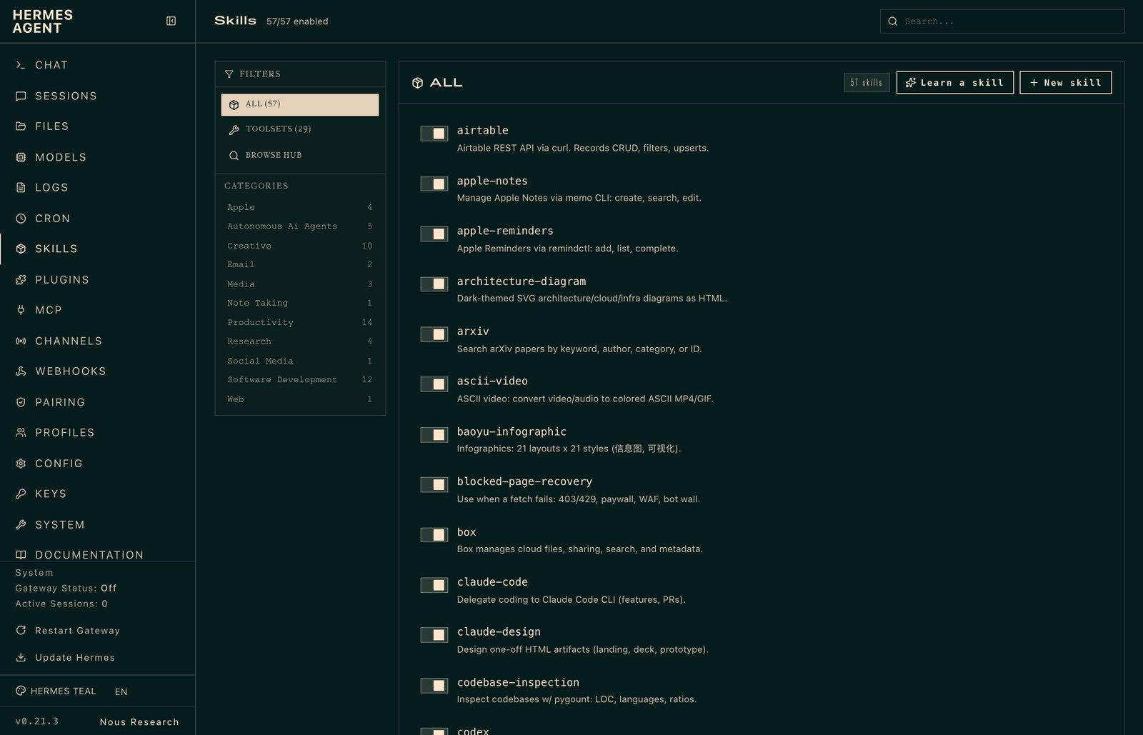Click the Logs document icon
Screen dimensions: 1143x735
pyautogui.click(x=21, y=188)
